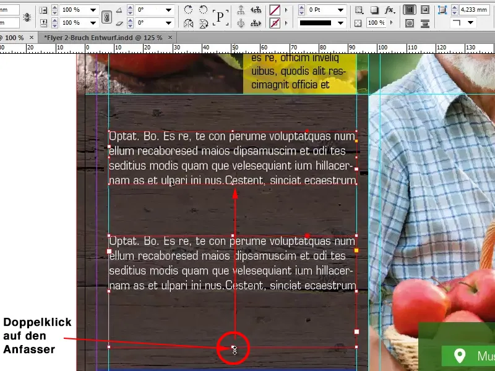Close the document tab at 100 %

(32, 38)
